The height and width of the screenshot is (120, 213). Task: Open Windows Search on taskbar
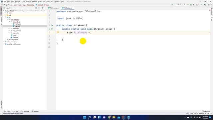point(90,117)
